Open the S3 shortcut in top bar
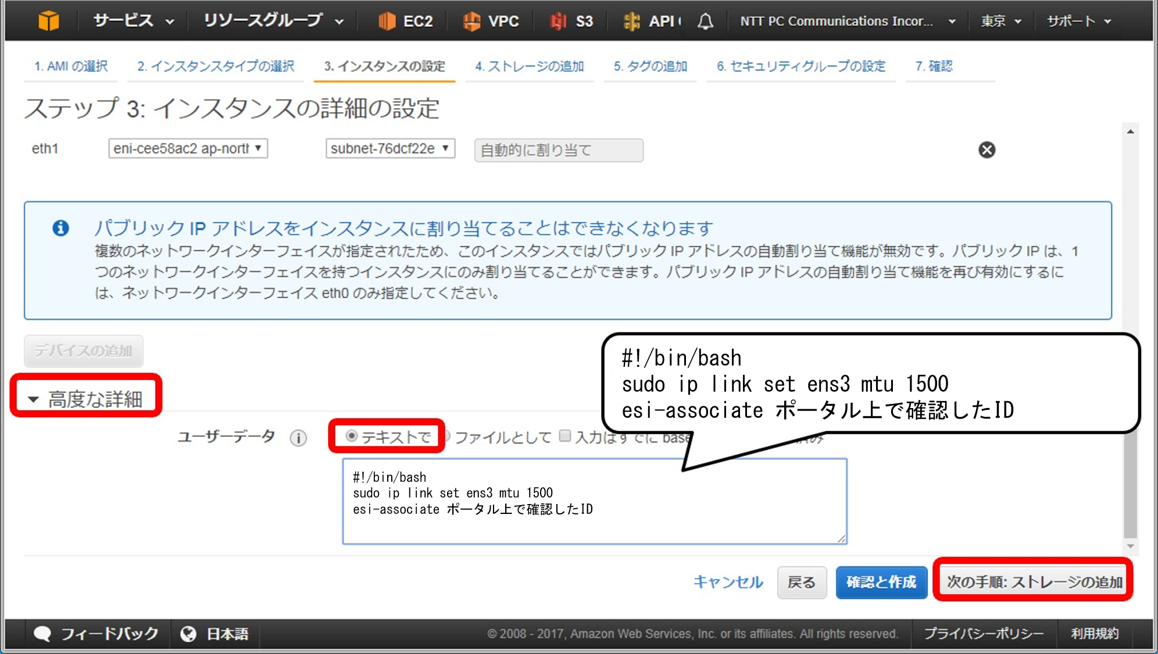The width and height of the screenshot is (1158, 654). tap(571, 22)
